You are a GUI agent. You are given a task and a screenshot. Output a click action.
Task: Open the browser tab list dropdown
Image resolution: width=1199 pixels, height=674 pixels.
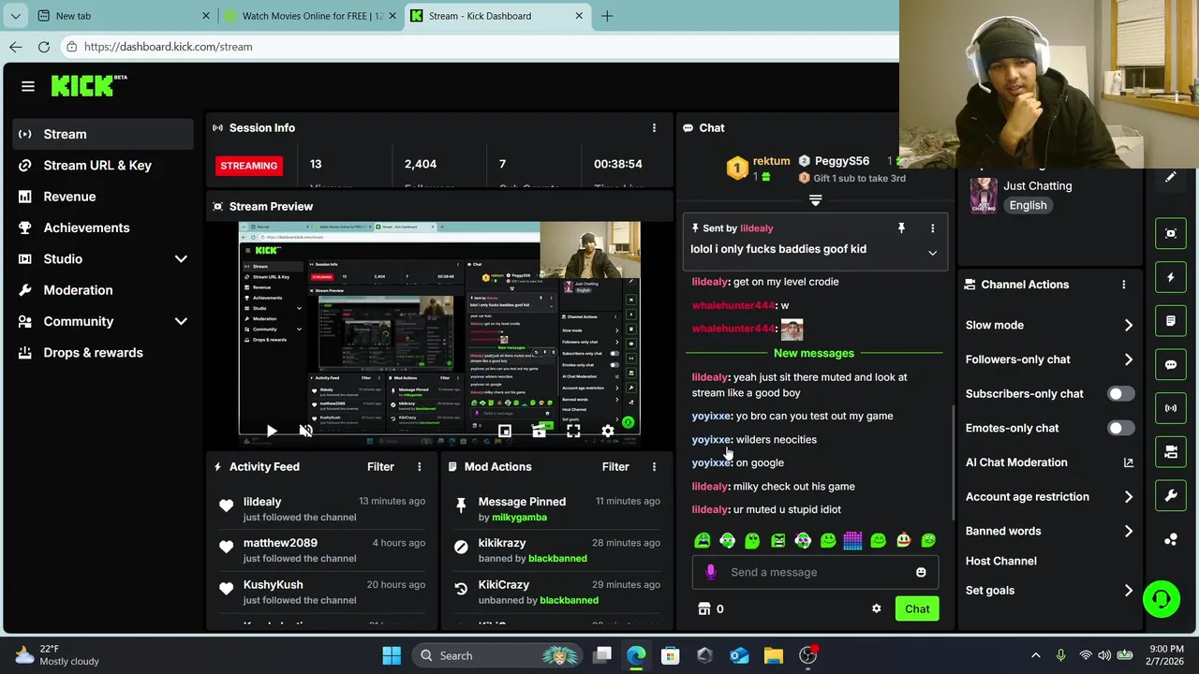(15, 16)
